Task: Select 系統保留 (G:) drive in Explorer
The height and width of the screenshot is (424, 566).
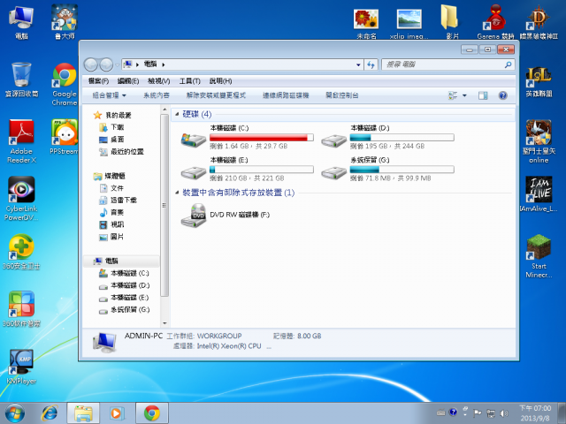Action: pyautogui.click(x=387, y=169)
